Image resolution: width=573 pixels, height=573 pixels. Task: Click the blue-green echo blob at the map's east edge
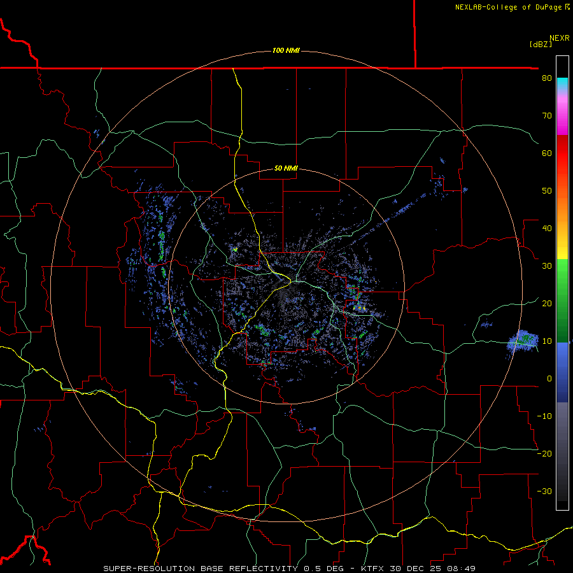point(523,341)
